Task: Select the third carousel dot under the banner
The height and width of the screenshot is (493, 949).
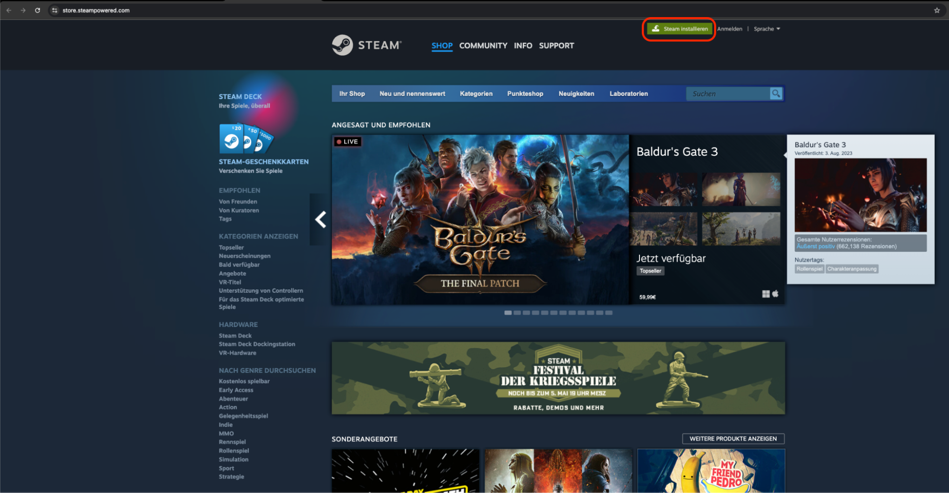Action: (526, 313)
